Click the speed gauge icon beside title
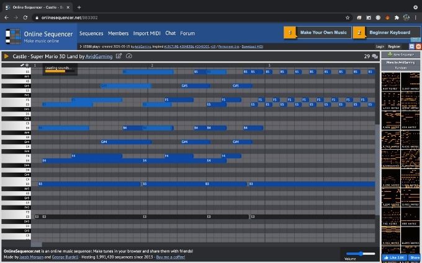The image size is (422, 263). click(129, 56)
